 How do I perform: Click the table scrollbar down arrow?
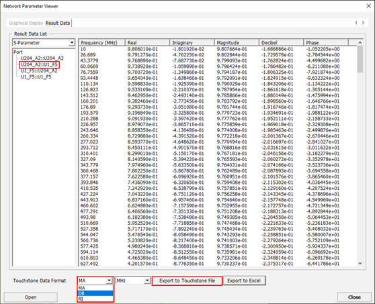[360, 263]
